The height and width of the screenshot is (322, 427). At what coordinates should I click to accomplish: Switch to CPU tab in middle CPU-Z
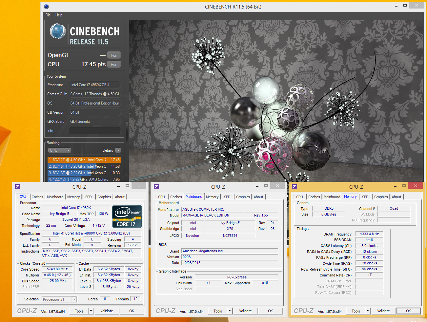[162, 197]
